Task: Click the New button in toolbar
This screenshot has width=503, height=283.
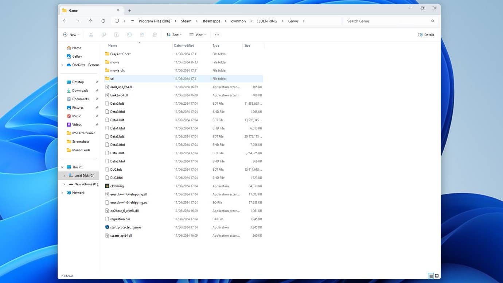Action: (71, 35)
